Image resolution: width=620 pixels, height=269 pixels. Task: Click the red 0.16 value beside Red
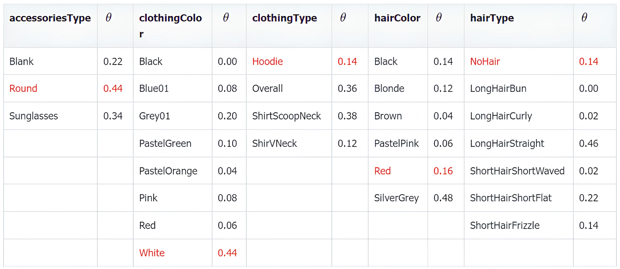coord(443,171)
